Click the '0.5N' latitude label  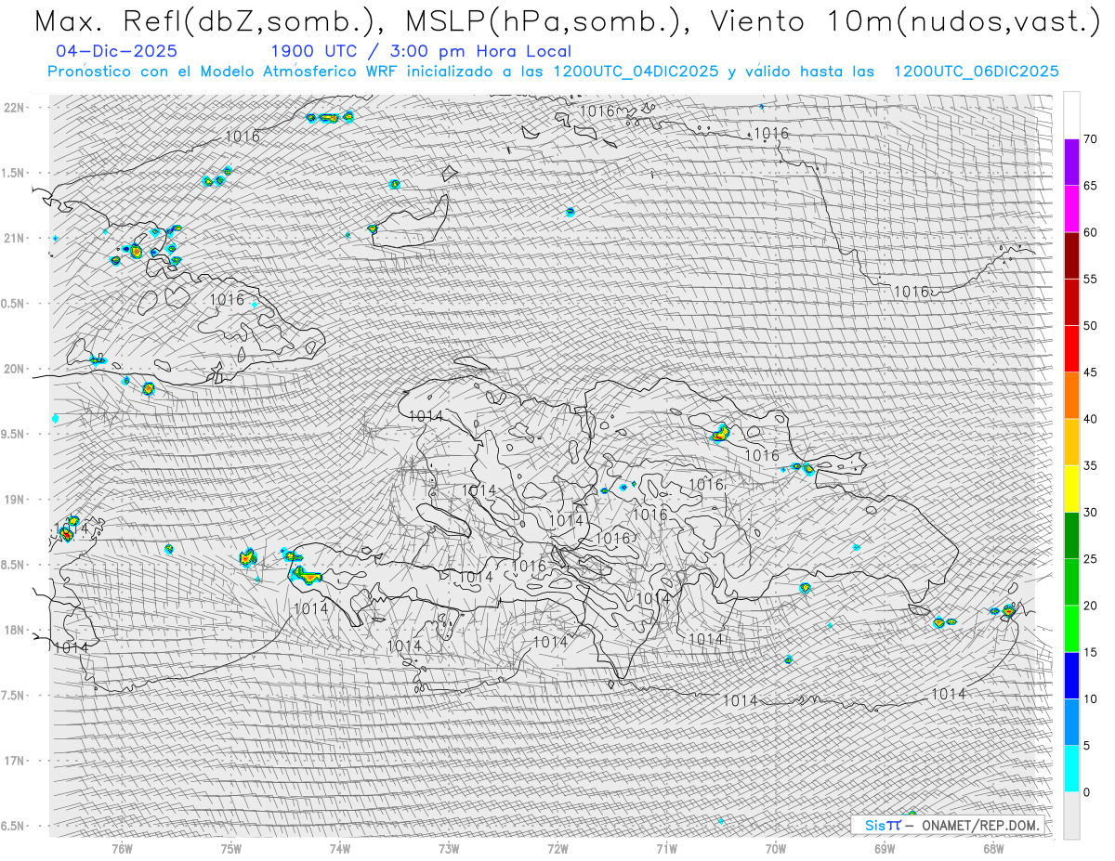(14, 304)
